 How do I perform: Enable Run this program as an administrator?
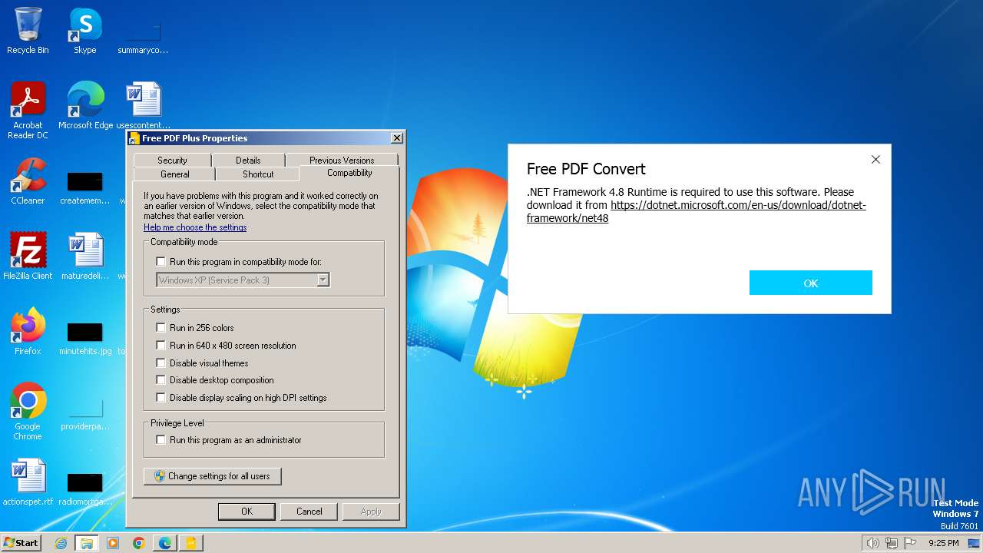point(161,440)
